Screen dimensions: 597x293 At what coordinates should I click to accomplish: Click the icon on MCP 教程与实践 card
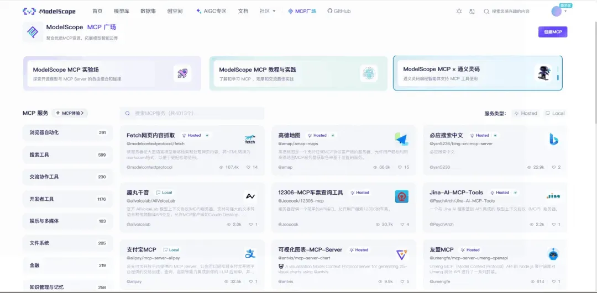point(369,73)
